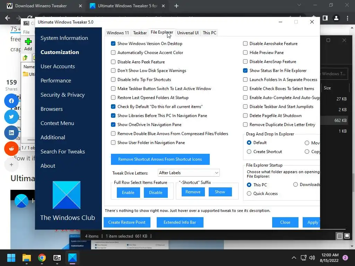
Task: Switch to the Windows 11 tab
Action: coord(118,33)
